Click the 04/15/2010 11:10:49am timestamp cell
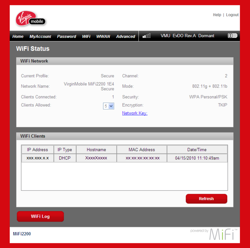 click(x=197, y=158)
